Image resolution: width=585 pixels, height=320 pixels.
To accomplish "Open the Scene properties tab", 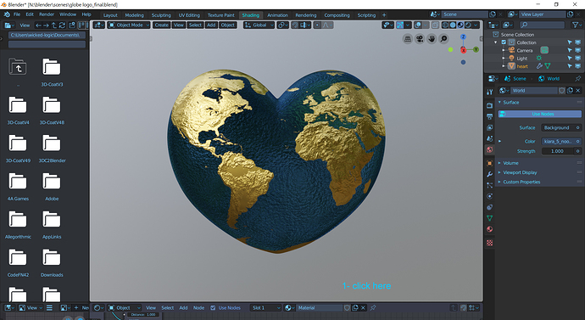I will (x=490, y=138).
